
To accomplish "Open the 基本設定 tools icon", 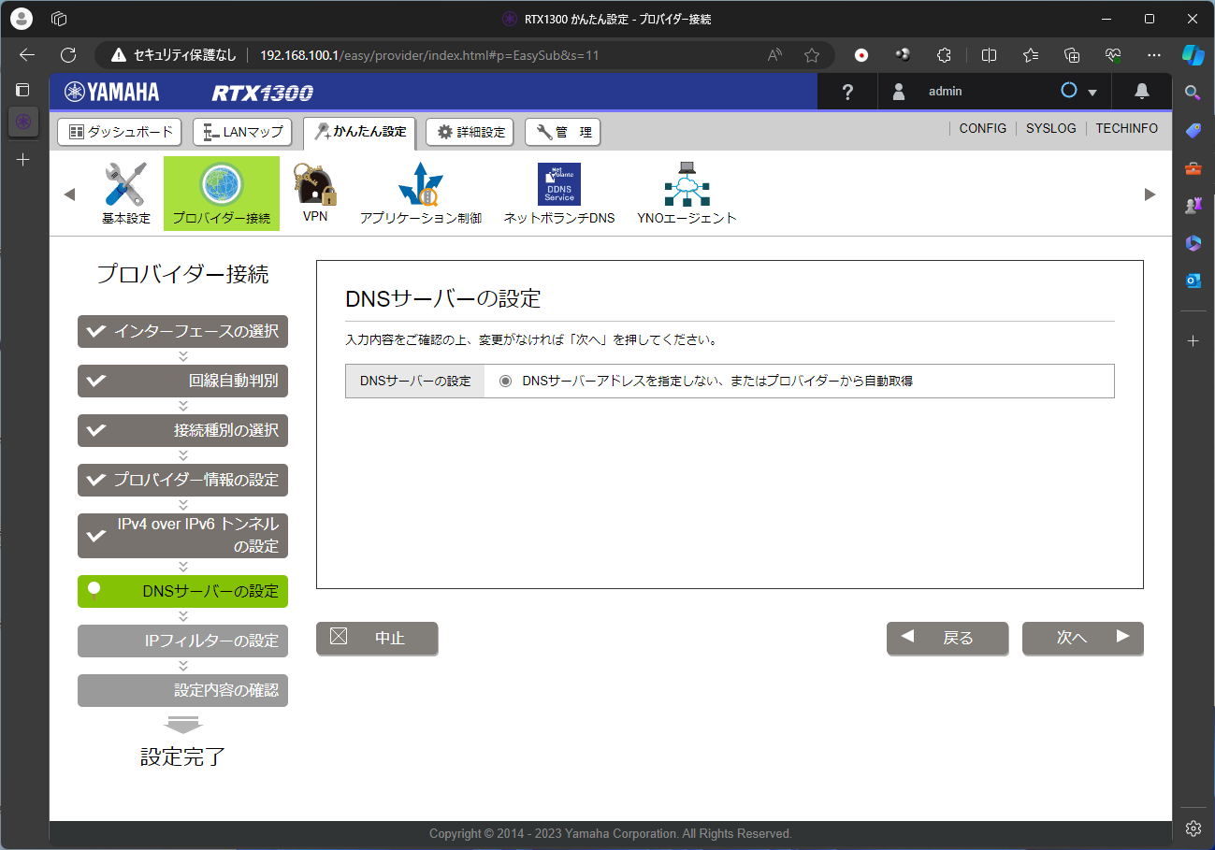I will (x=125, y=184).
